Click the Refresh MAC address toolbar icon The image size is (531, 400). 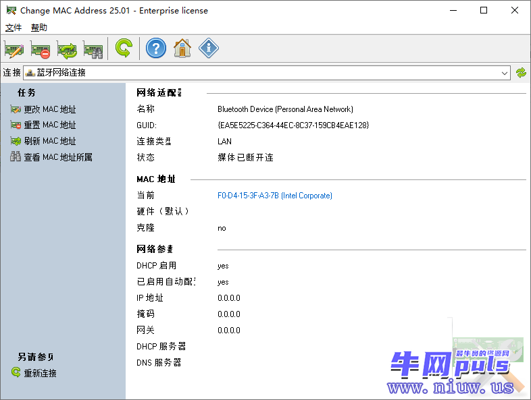point(67,49)
